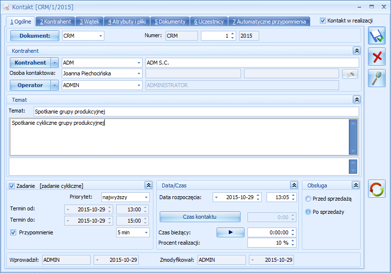Screen dimensions: 391x274
Task: Open the 4 Atrybuty i pliki tab
Action: pyautogui.click(x=127, y=22)
